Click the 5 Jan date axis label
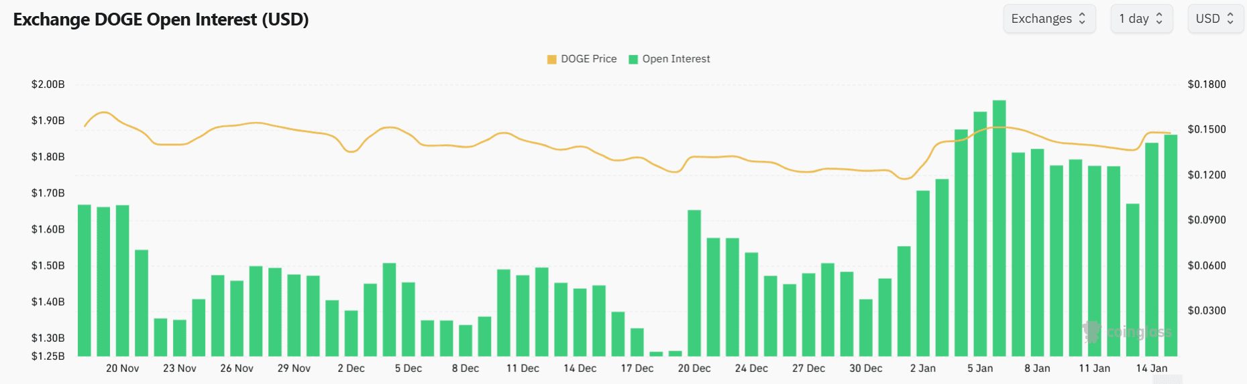This screenshot has width=1247, height=384. 980,369
